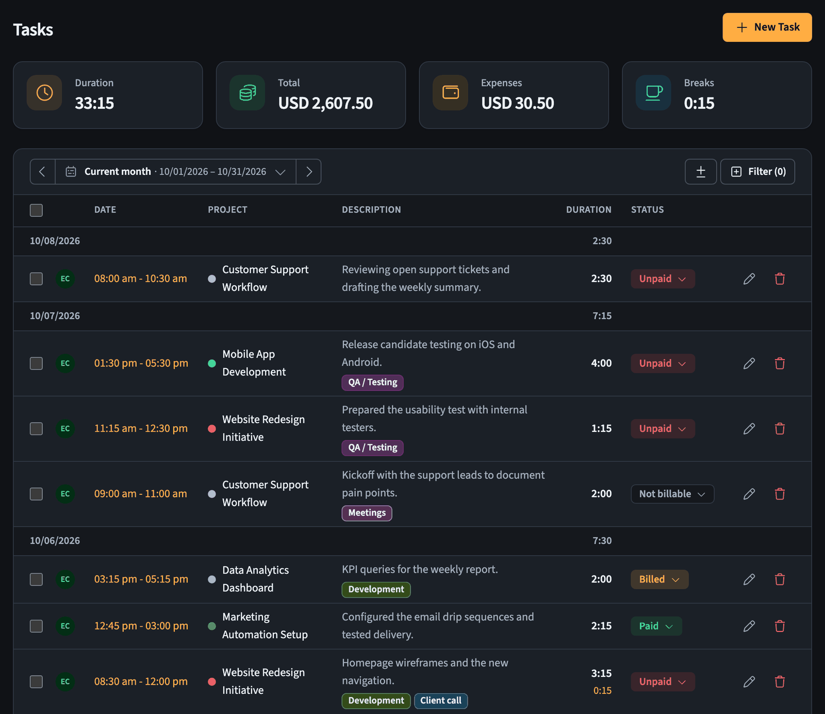Open Unpaid status dropdown for 11:15 am task
The height and width of the screenshot is (714, 825).
pos(663,429)
